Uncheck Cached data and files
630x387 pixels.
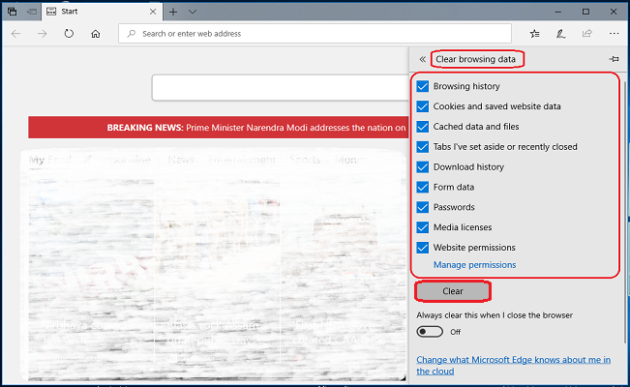pos(423,127)
